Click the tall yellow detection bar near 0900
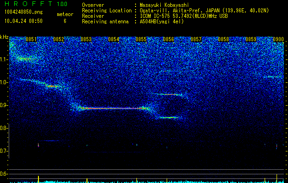Viewport: 288px width, 183px height. click(x=277, y=178)
